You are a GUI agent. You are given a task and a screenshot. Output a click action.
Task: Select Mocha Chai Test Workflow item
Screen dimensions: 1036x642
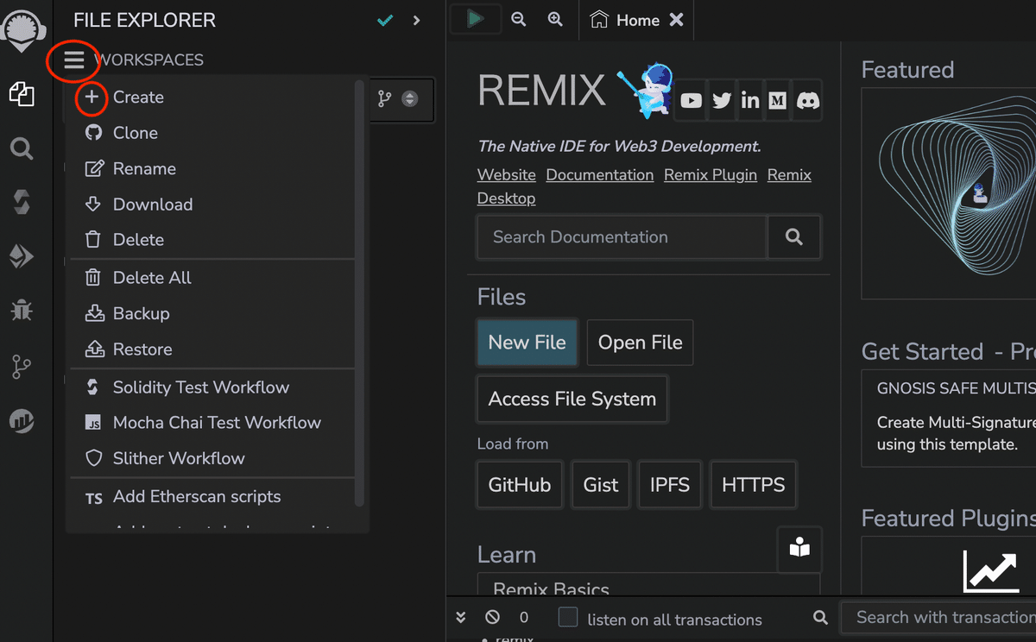coord(212,423)
